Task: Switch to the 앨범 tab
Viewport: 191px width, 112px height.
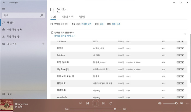Action: coord(82,17)
